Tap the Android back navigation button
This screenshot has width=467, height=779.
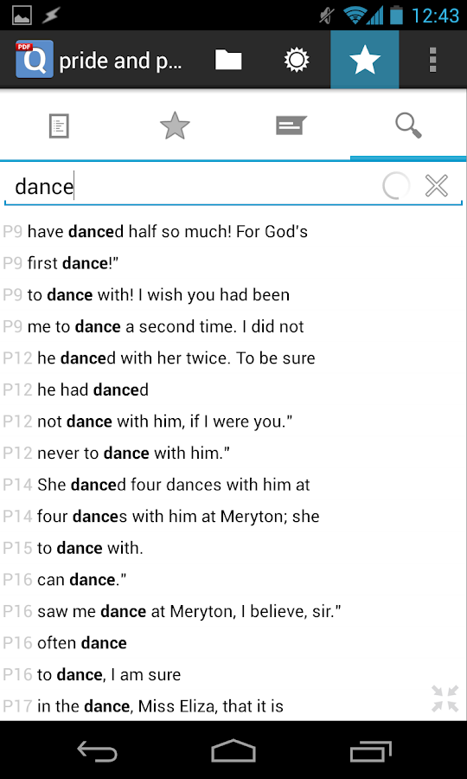[x=97, y=750]
